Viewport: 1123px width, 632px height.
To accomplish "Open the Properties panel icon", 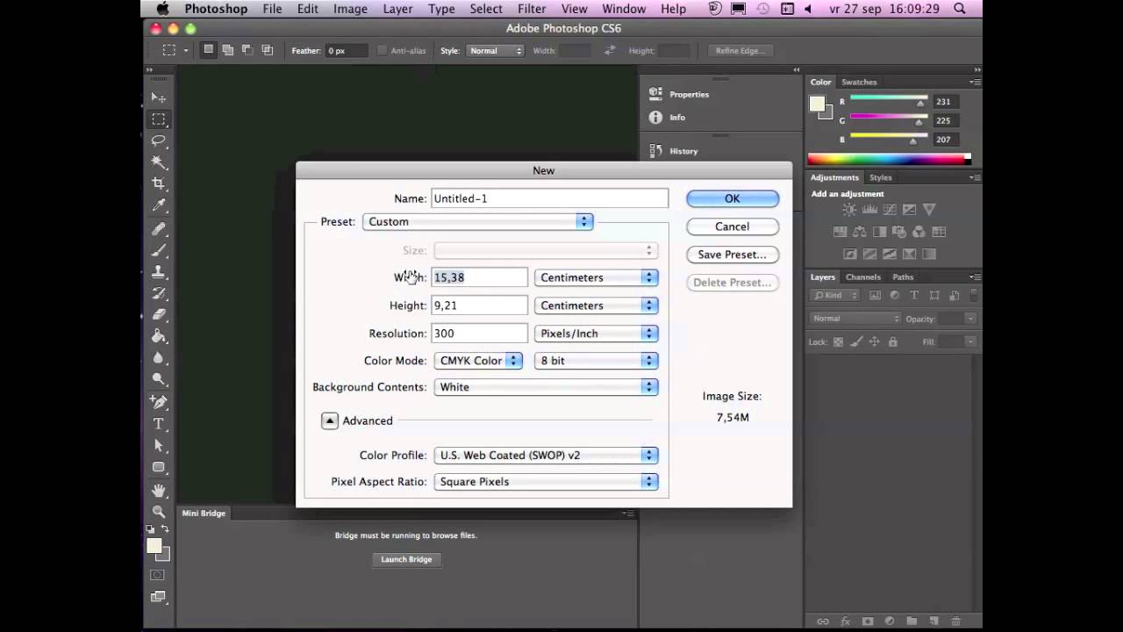I will coord(655,94).
